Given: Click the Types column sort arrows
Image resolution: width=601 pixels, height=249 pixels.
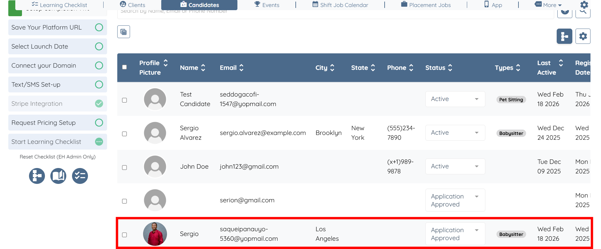Looking at the screenshot, I should pos(518,68).
